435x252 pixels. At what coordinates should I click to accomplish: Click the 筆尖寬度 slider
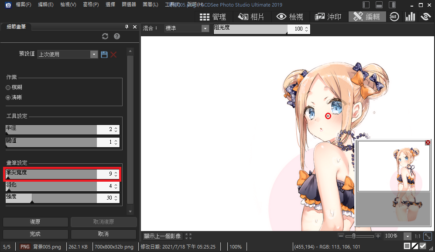(x=51, y=174)
